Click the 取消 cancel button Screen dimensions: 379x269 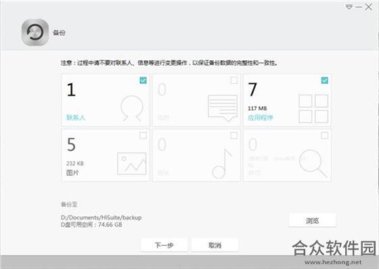click(x=215, y=245)
